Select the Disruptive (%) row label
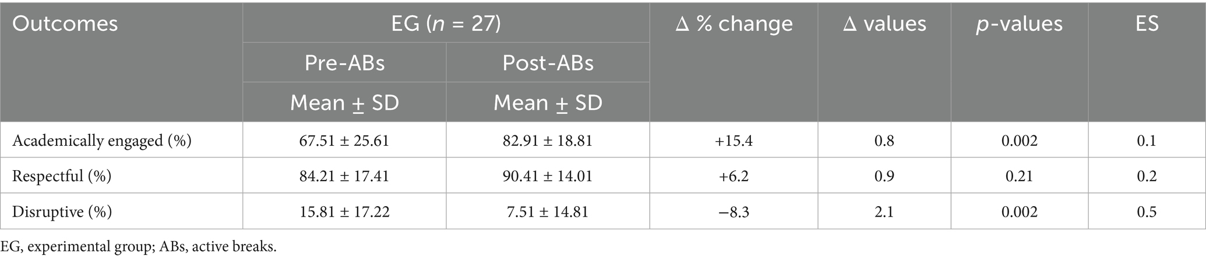The width and height of the screenshot is (1206, 259). coord(62,211)
